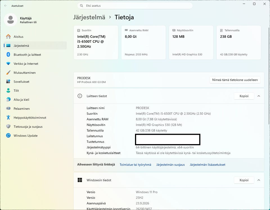Viewport: 270px width, 210px height.
Task: Open the Windows Update page
Action: [35, 135]
